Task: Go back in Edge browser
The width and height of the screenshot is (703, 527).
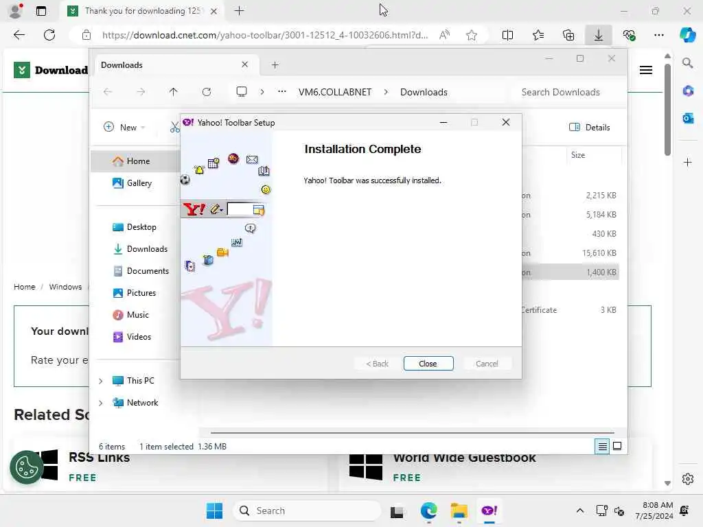Action: tap(19, 35)
